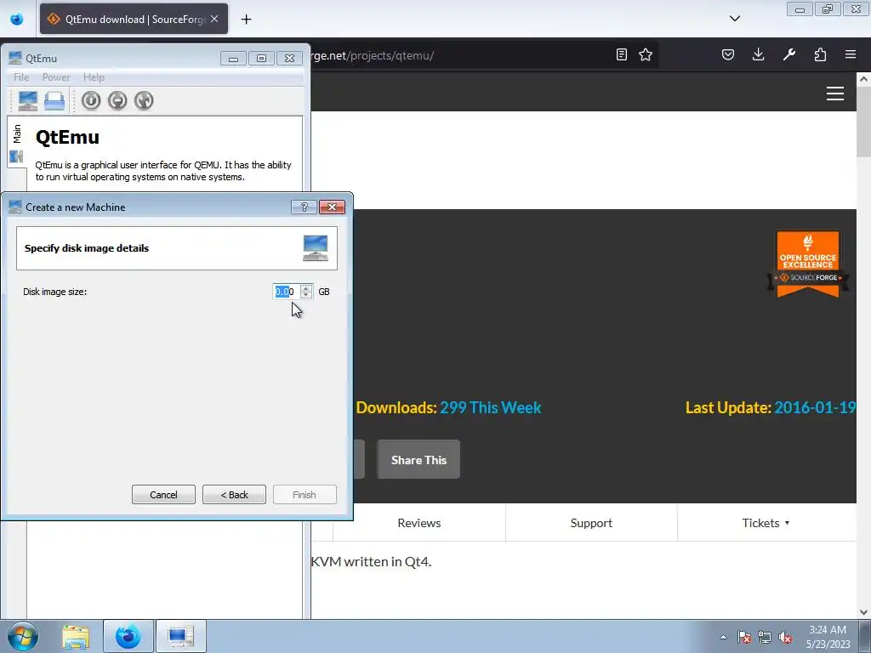Open a new Firefox tab with plus button
The width and height of the screenshot is (871, 653).
click(x=246, y=20)
